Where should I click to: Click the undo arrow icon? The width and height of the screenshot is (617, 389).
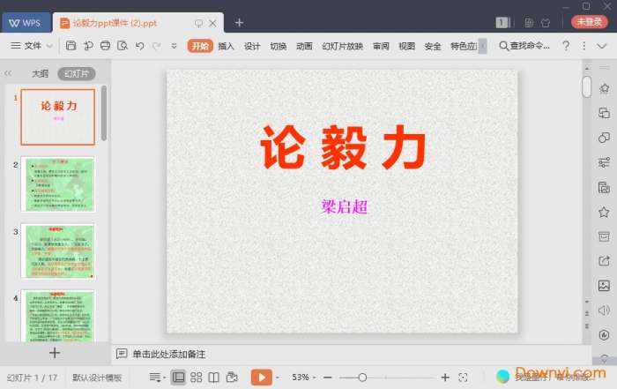(x=140, y=46)
